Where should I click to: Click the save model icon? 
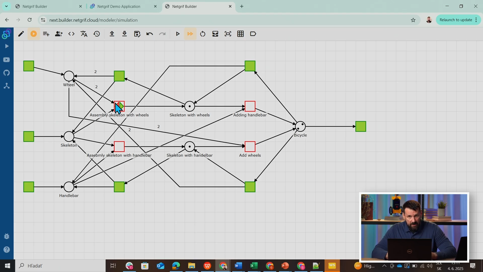137,34
